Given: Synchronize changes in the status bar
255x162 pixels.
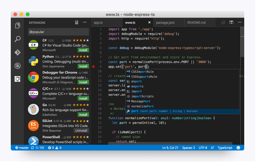Looking at the screenshot, I should 38,148.
